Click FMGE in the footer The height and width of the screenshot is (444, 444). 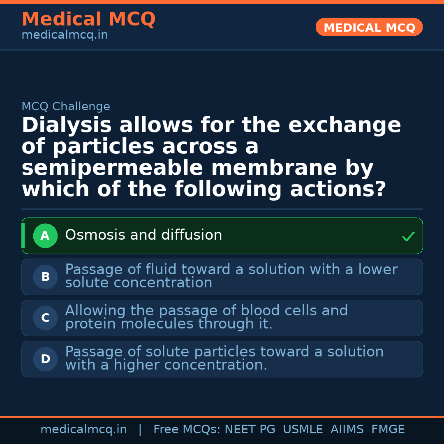point(388,430)
